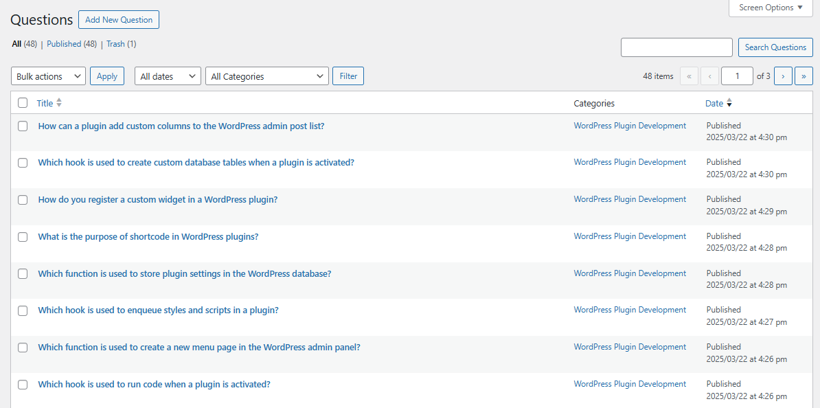Open the custom database tables question
The height and width of the screenshot is (408, 820).
tap(196, 163)
